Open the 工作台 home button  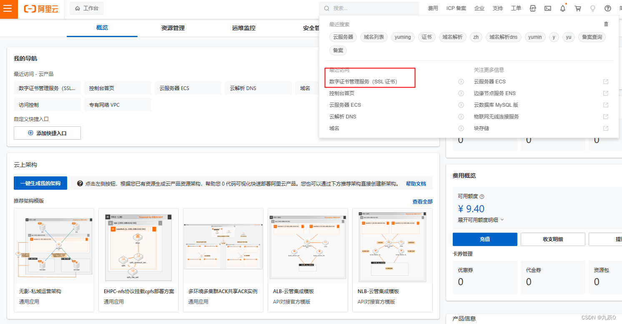point(87,8)
